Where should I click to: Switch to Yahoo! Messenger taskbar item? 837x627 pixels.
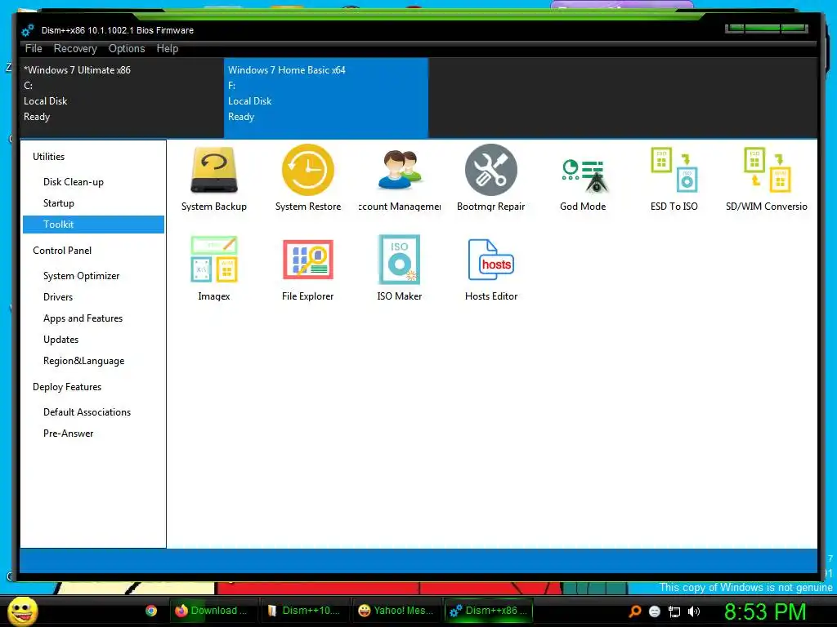click(x=396, y=611)
